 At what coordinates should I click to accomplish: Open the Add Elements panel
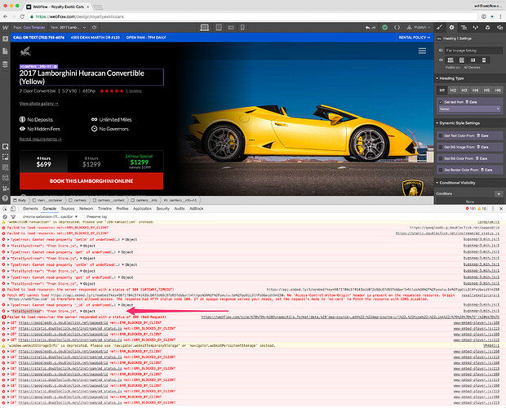pos(5,39)
